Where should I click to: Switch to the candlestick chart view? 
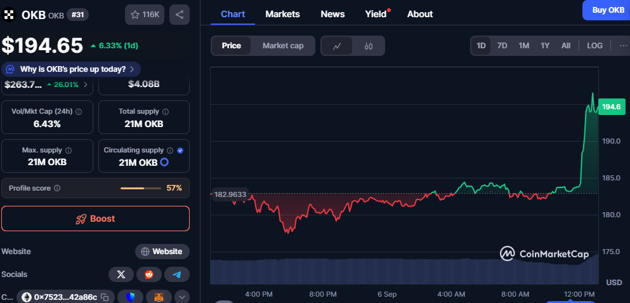coord(369,46)
